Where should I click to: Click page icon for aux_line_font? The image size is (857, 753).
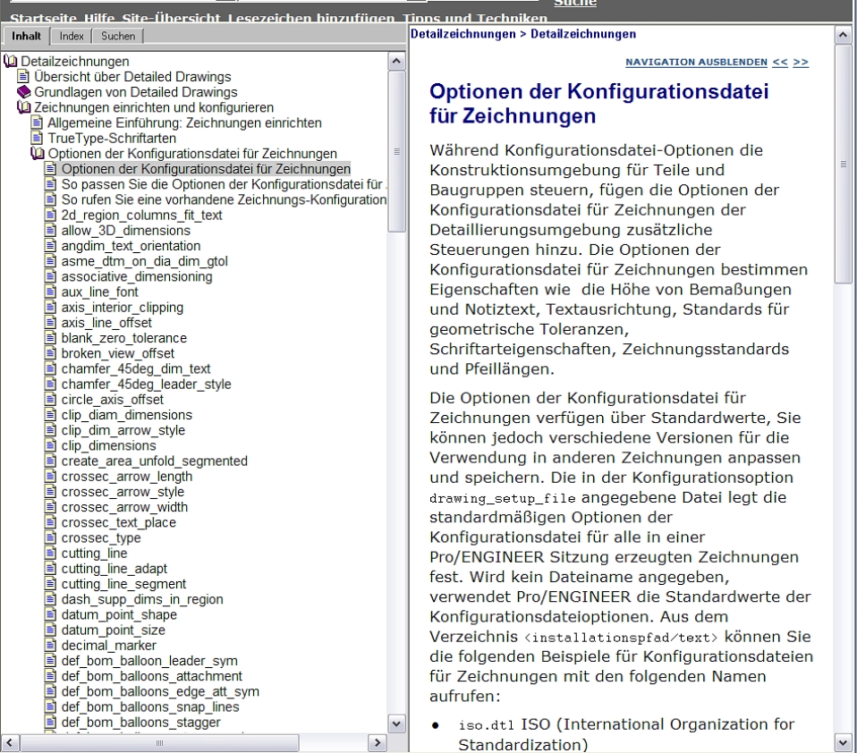[x=50, y=292]
